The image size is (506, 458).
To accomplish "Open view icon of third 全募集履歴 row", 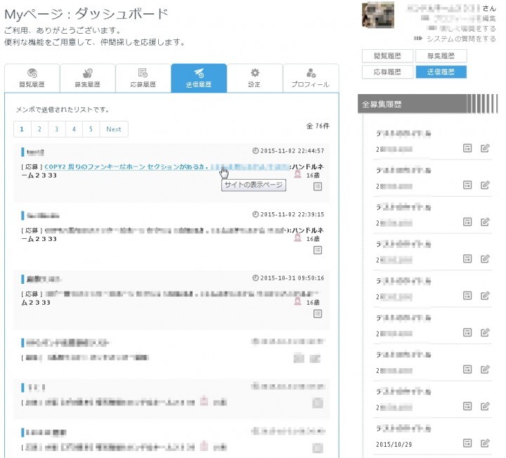I will click(x=467, y=222).
